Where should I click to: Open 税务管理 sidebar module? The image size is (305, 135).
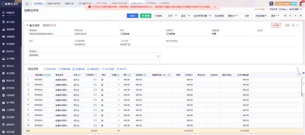8,117
